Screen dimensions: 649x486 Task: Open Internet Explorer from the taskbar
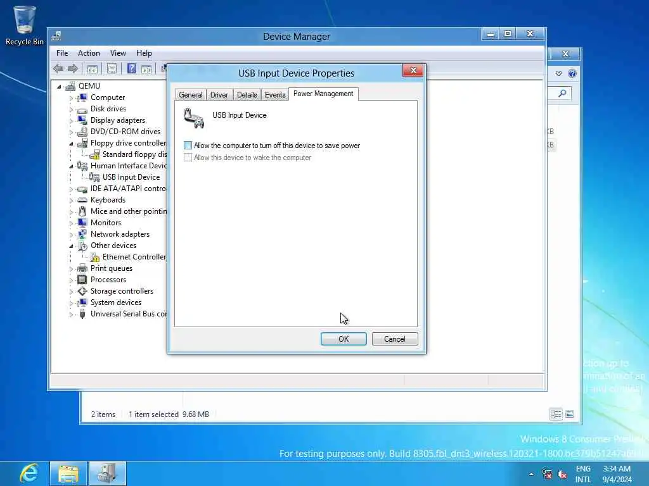click(29, 473)
